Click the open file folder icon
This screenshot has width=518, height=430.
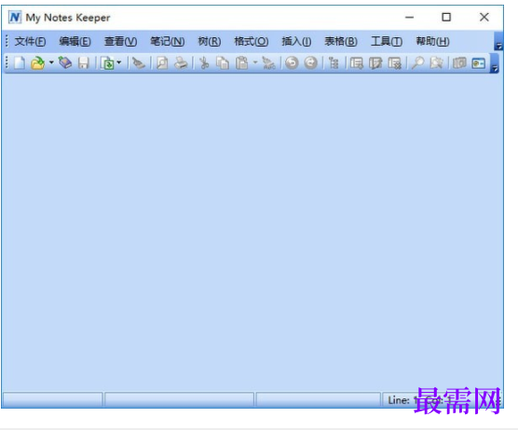tap(37, 62)
